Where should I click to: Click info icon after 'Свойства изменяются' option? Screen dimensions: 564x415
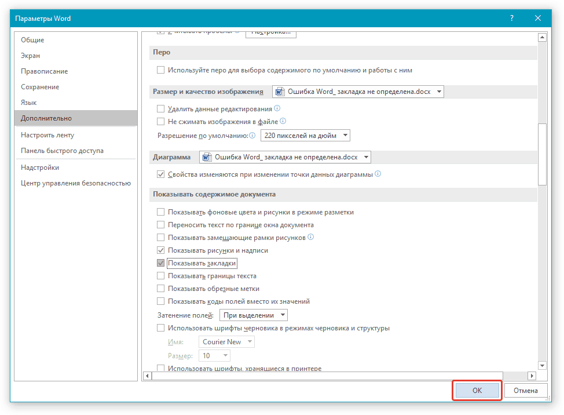click(378, 174)
